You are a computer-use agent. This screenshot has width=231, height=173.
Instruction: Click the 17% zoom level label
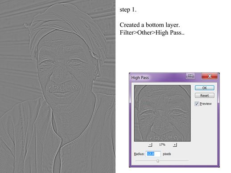(x=162, y=145)
